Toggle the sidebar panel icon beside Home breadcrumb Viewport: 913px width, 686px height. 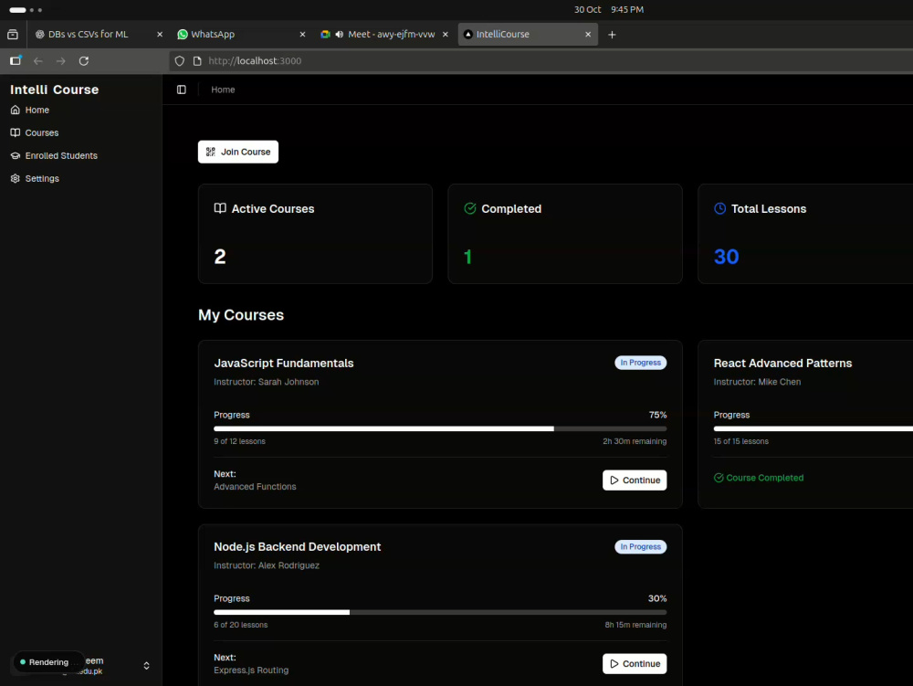[x=181, y=90]
